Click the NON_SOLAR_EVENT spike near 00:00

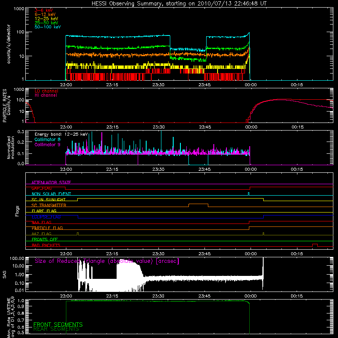click(248, 194)
